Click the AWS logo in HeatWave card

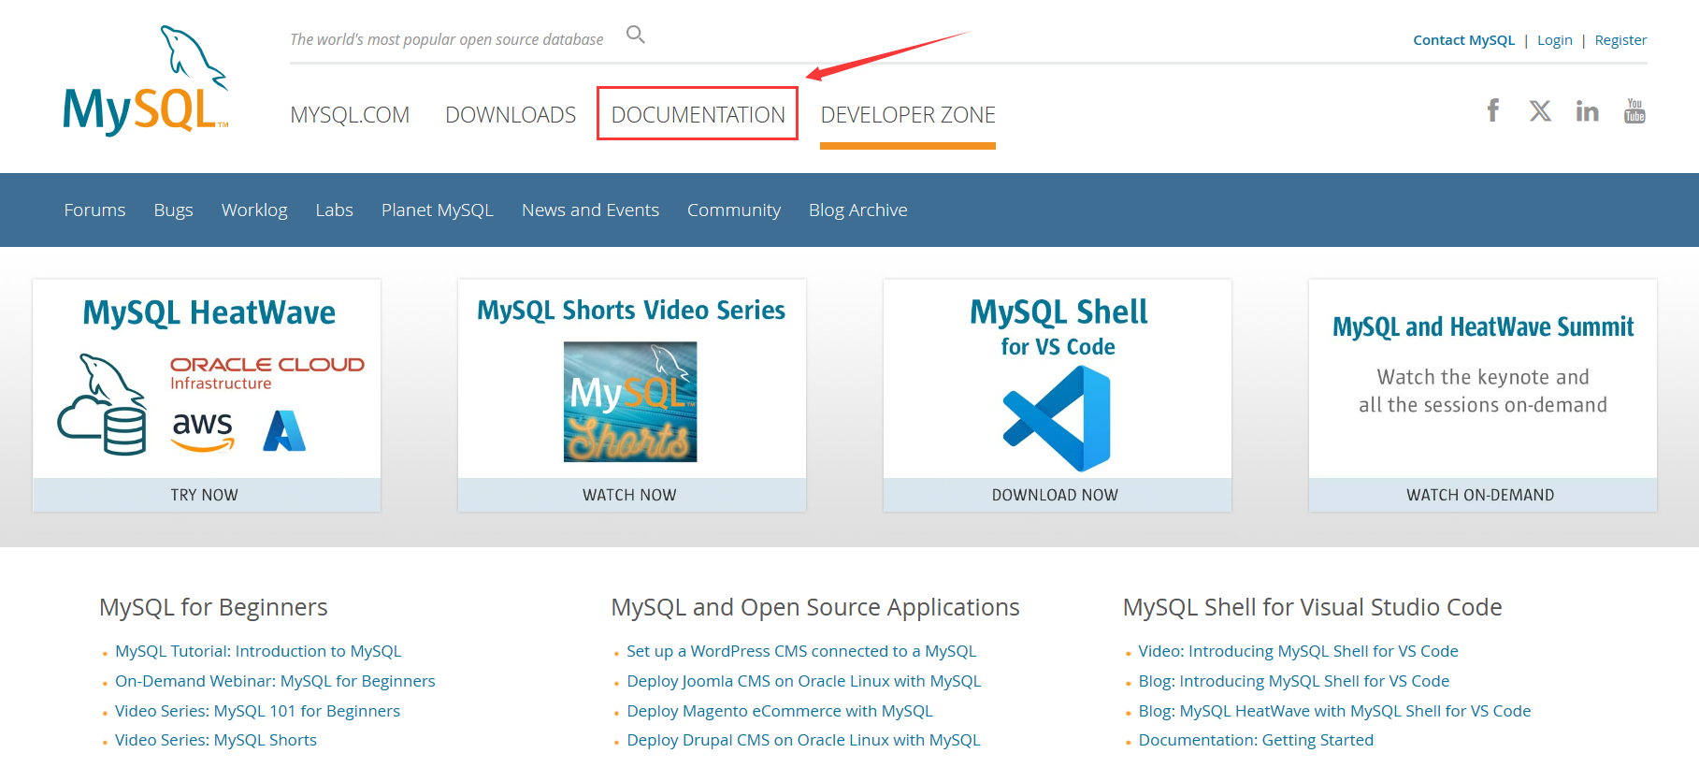point(203,431)
